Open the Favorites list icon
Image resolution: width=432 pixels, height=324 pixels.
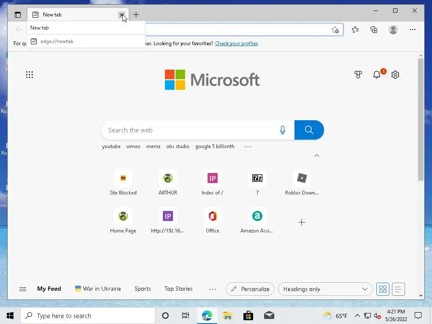(355, 30)
